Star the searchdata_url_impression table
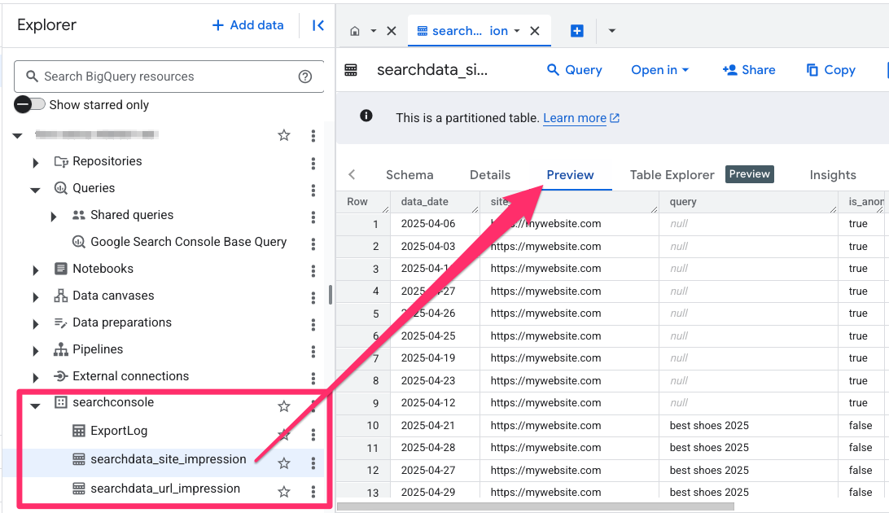The height and width of the screenshot is (513, 889). (x=284, y=492)
